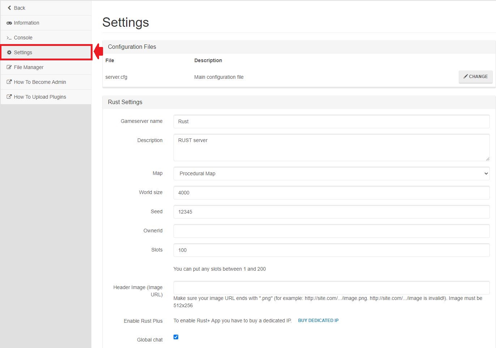The width and height of the screenshot is (496, 348).
Task: Click into the Gameserver name field
Action: click(332, 121)
